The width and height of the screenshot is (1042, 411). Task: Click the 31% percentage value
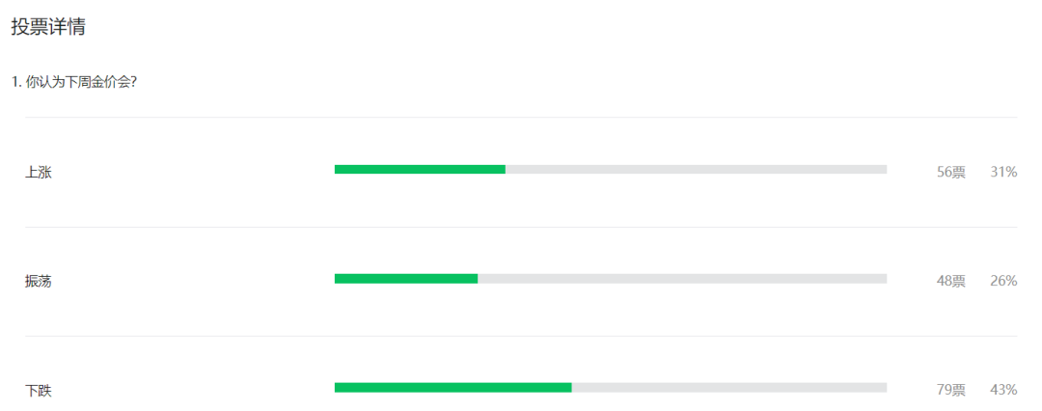[1003, 173]
